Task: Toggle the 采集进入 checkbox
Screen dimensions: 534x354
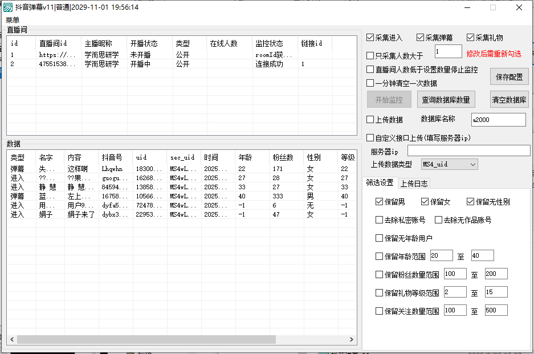Action: click(370, 38)
